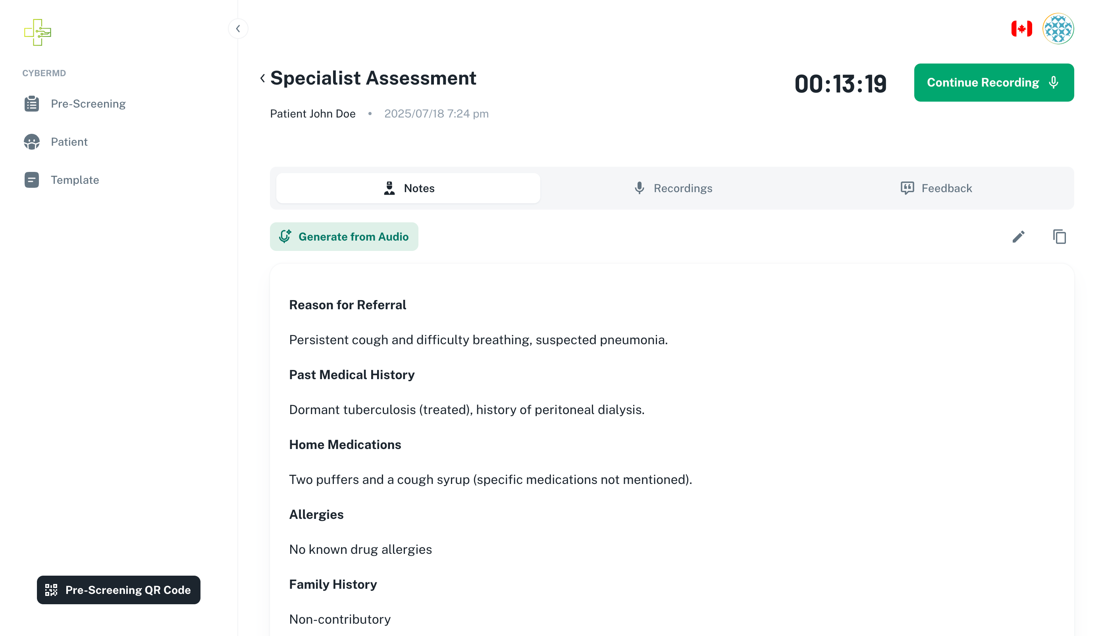The width and height of the screenshot is (1106, 636).
Task: Click the Template document icon
Action: [x=31, y=180]
